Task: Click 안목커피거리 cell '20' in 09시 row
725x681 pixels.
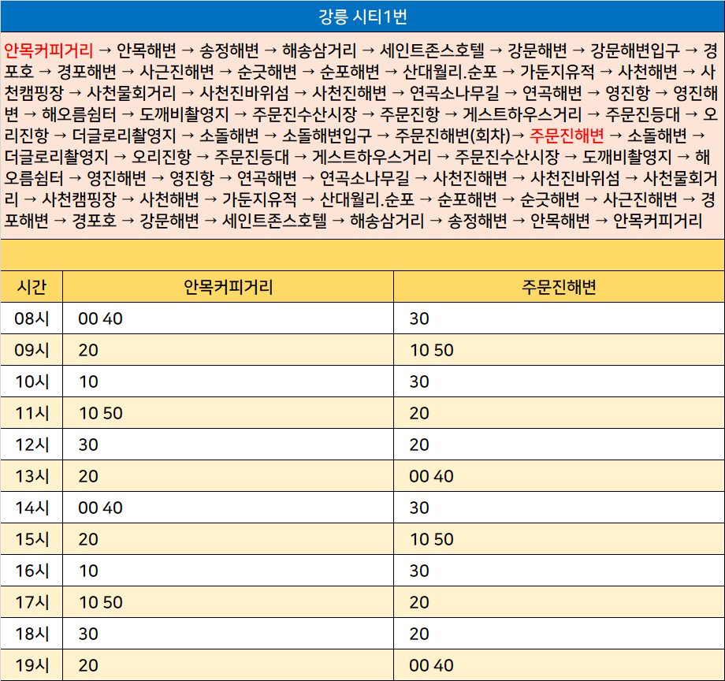Action: coord(228,350)
